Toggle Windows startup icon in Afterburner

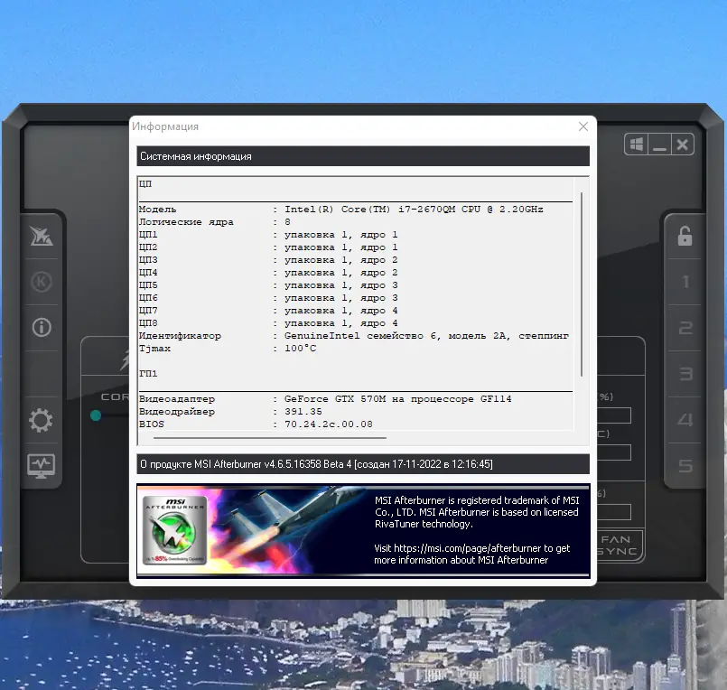tap(636, 144)
